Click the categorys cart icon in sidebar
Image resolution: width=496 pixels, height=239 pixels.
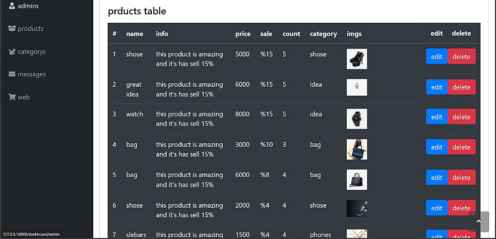click(x=12, y=52)
